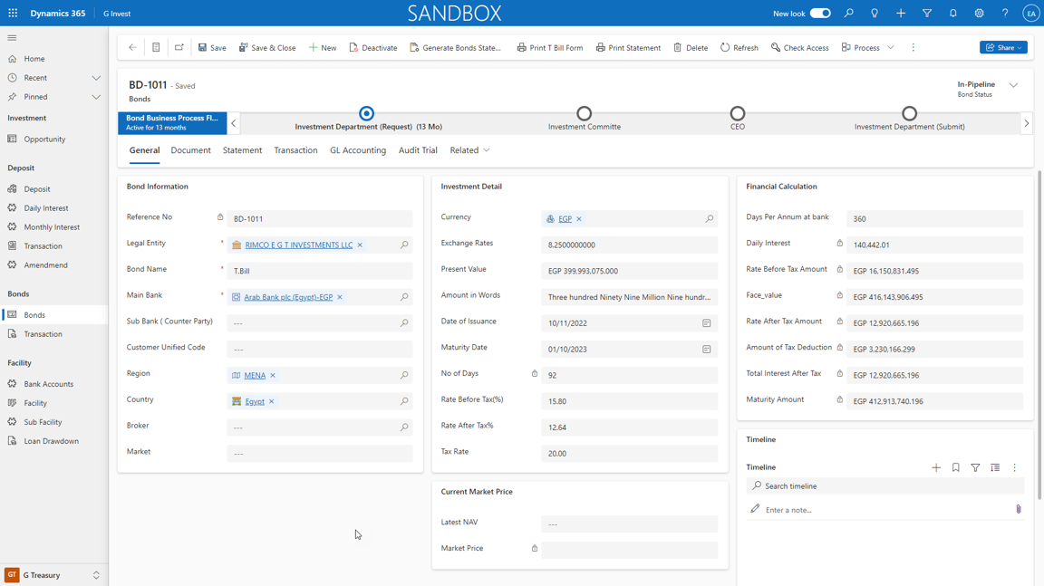Add a timeline record with plus icon
The width and height of the screenshot is (1044, 586).
pyautogui.click(x=936, y=468)
